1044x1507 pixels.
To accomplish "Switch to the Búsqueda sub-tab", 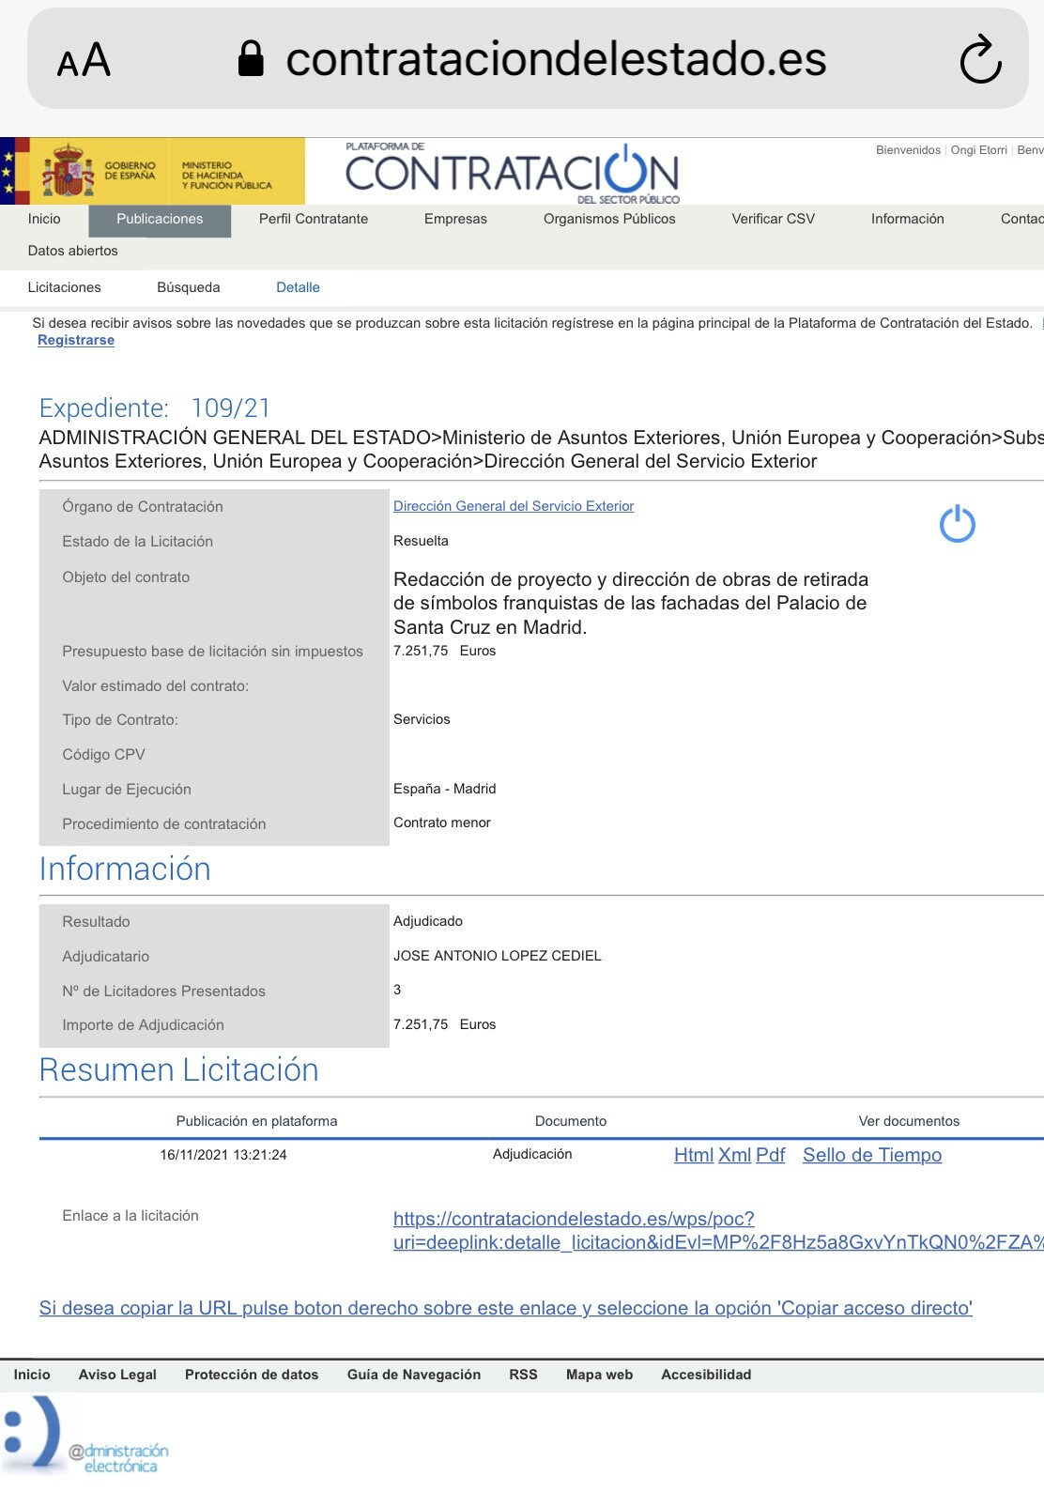I will pyautogui.click(x=188, y=287).
